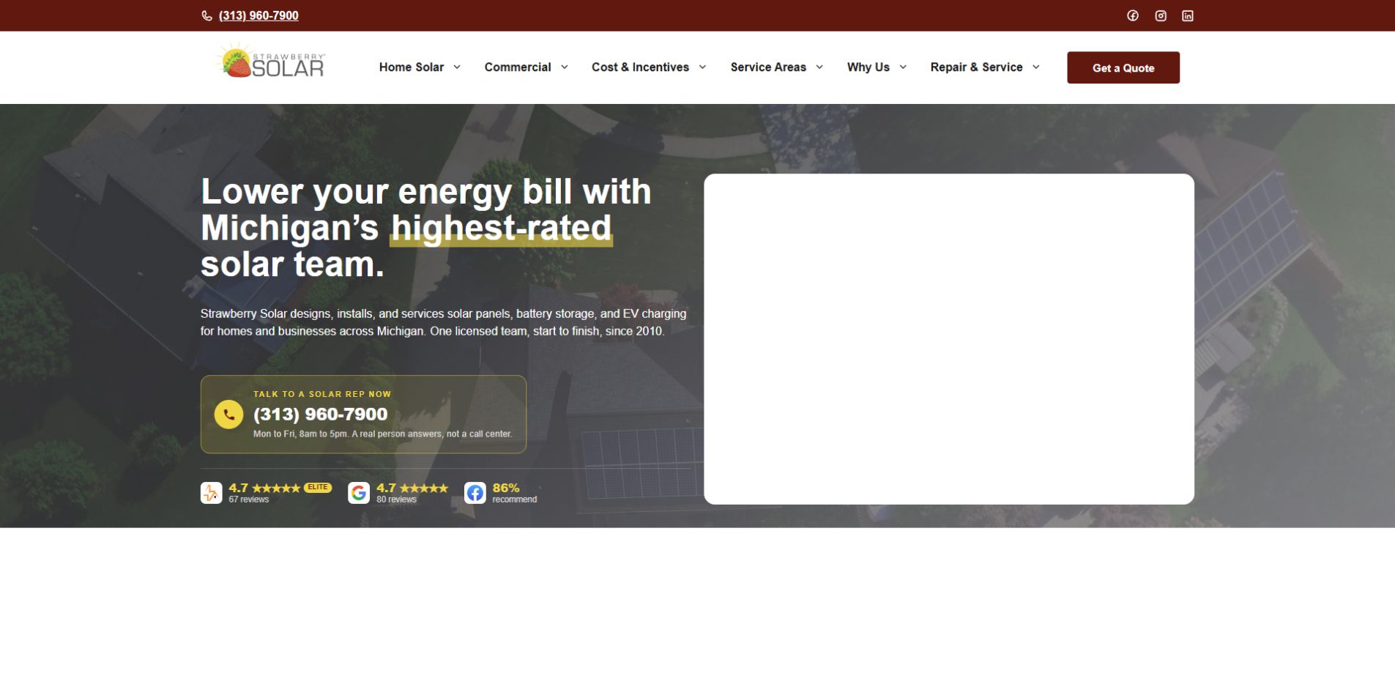
Task: Open the Commercial menu item
Action: pos(517,67)
